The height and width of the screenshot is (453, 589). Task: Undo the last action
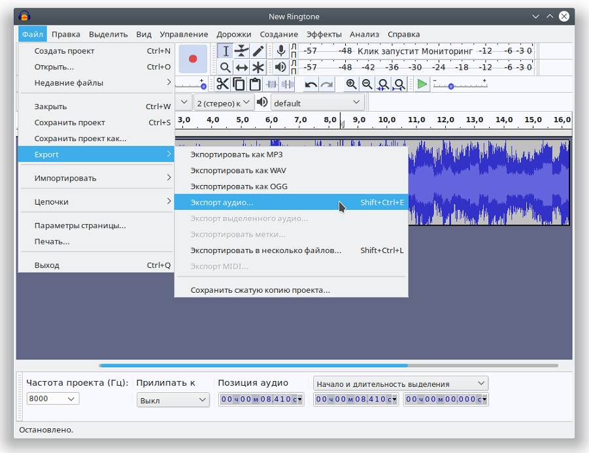(x=311, y=84)
